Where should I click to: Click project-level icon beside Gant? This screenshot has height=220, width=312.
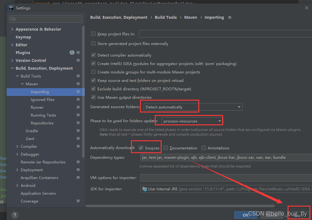pos(78,138)
